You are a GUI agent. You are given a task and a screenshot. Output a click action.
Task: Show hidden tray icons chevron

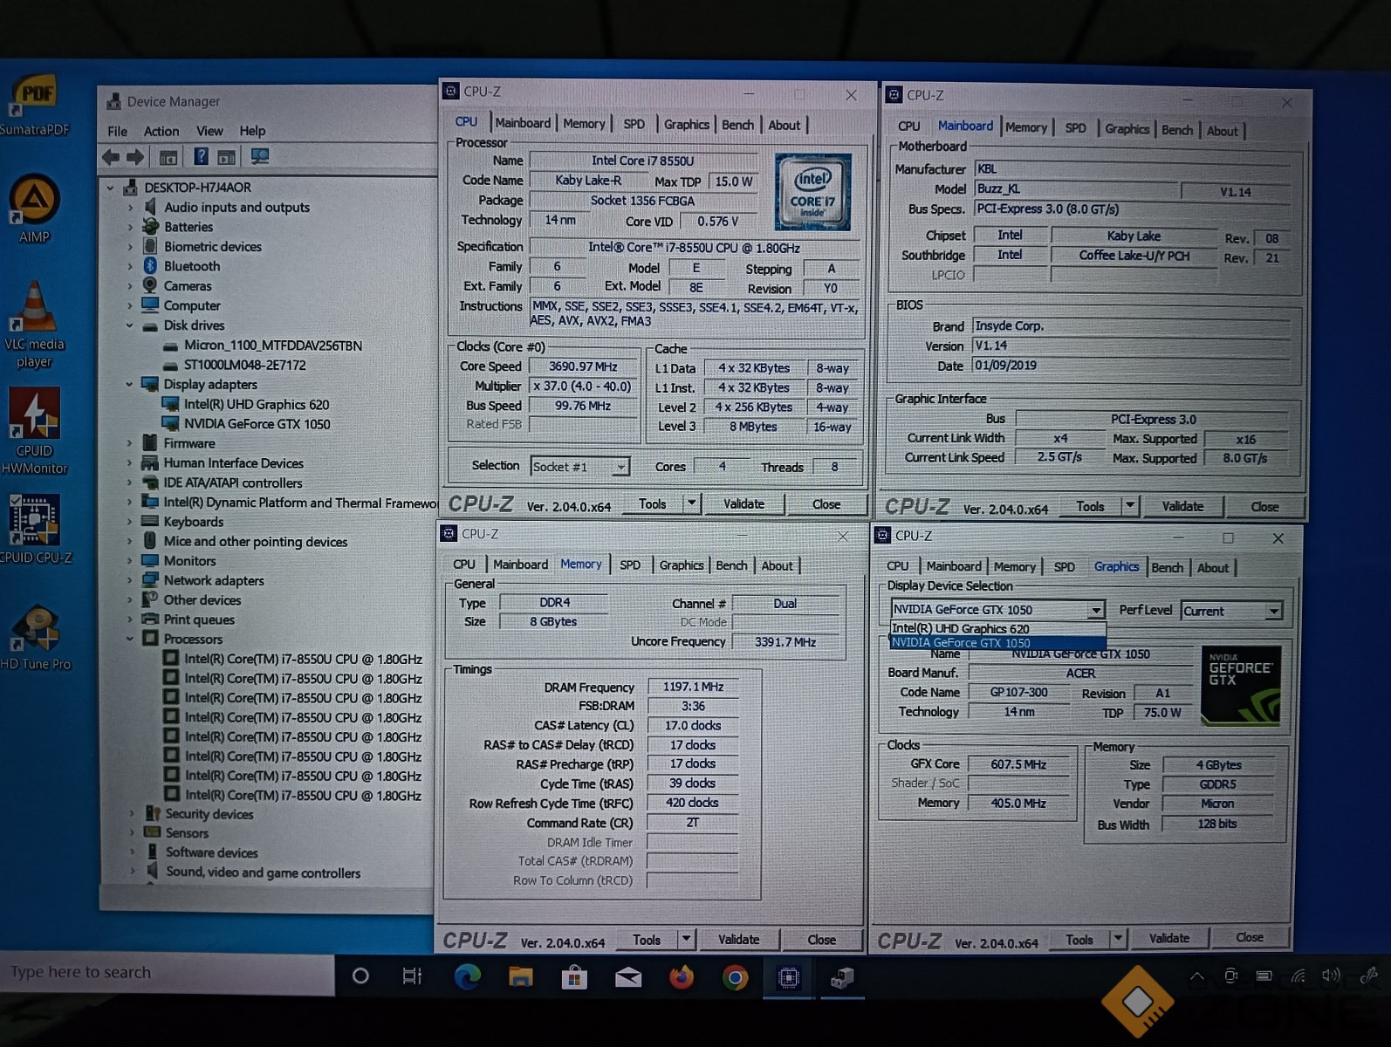(x=1196, y=975)
